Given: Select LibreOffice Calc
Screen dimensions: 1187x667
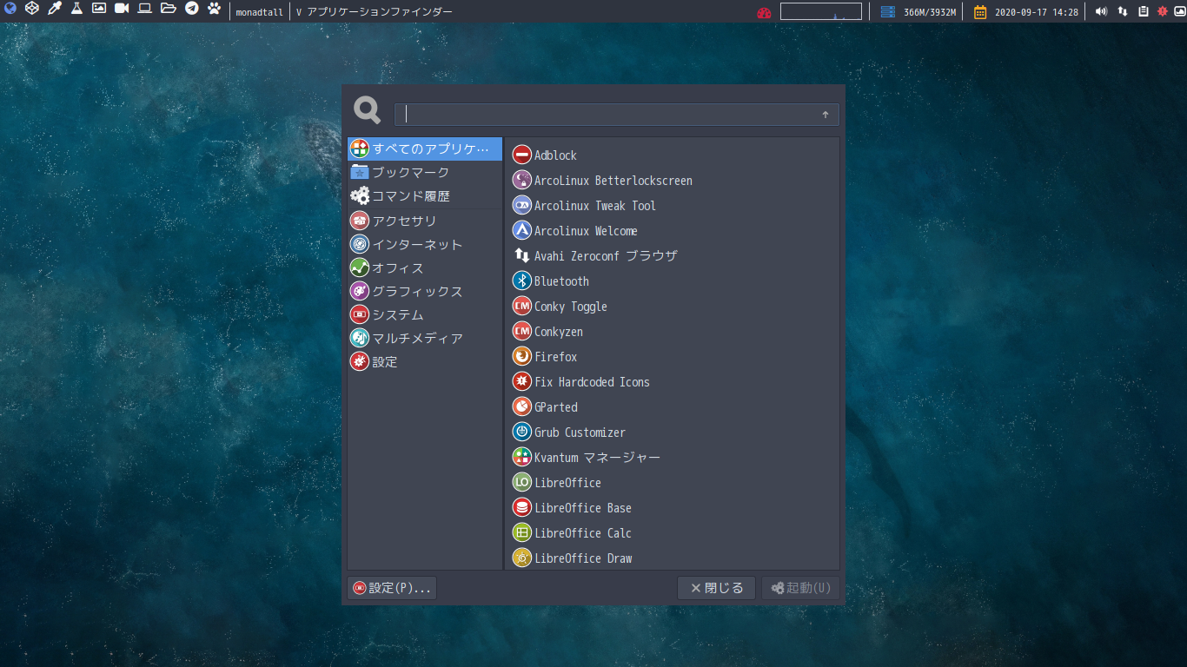Looking at the screenshot, I should (672, 533).
